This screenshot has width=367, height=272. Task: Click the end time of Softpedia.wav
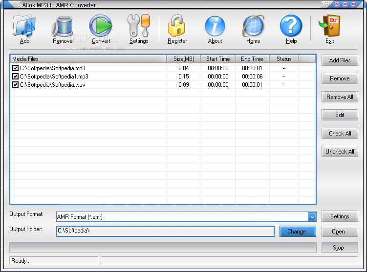click(252, 84)
